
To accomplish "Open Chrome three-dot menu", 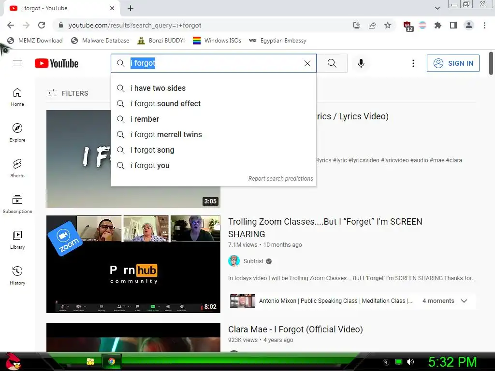I will tap(484, 25).
